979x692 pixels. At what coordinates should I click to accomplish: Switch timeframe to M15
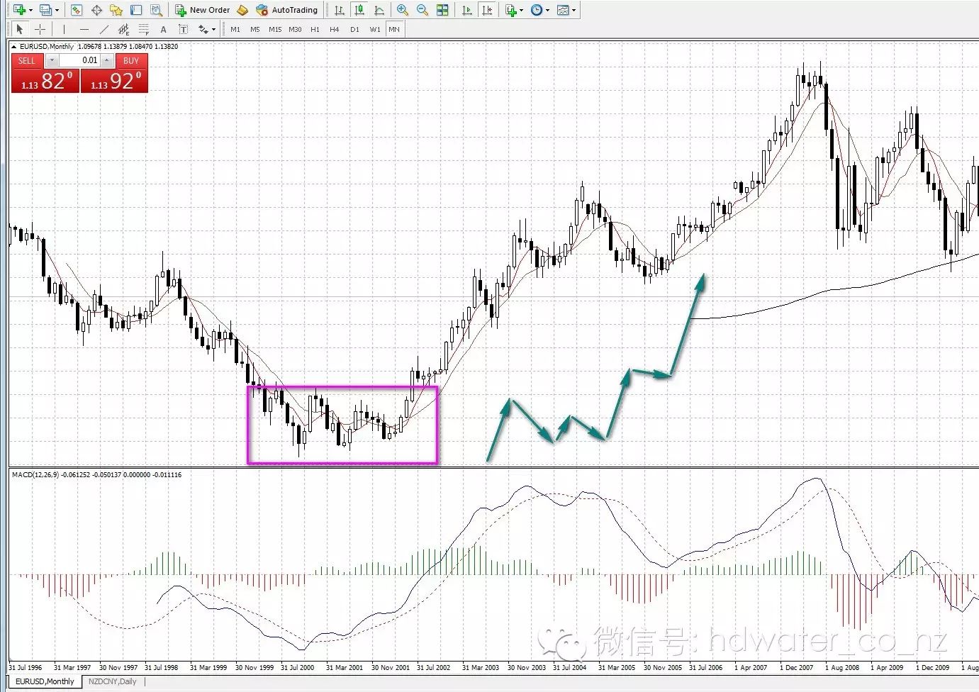click(275, 29)
